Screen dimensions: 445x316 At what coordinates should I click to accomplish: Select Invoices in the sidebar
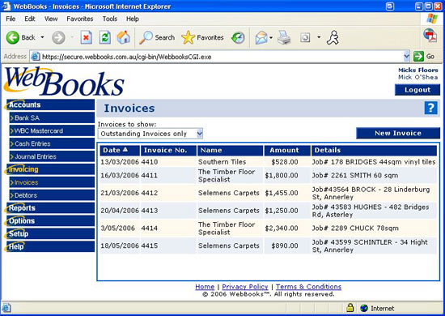pyautogui.click(x=52, y=182)
